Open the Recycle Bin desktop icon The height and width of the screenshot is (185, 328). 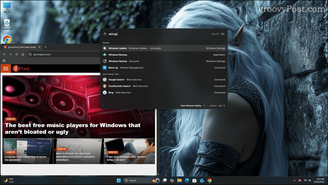[x=7, y=24]
